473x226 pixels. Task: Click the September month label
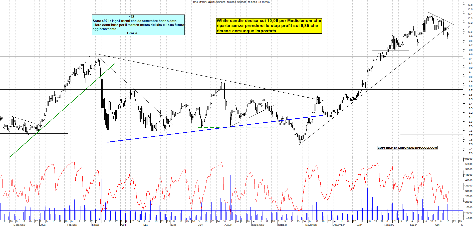(258, 225)
